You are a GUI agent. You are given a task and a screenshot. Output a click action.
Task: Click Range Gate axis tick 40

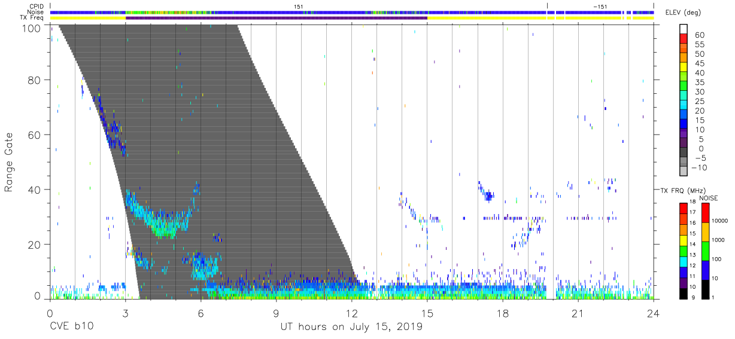pyautogui.click(x=35, y=190)
